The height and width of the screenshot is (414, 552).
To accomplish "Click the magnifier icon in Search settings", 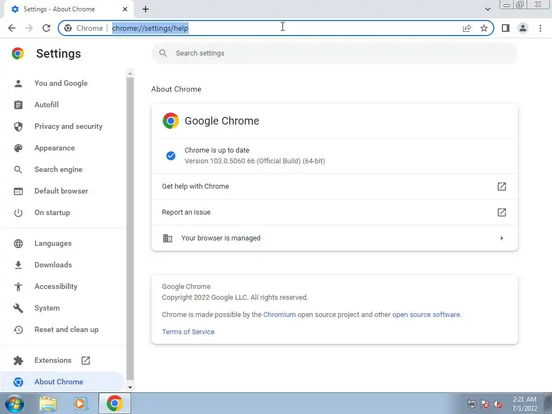I will click(x=163, y=53).
